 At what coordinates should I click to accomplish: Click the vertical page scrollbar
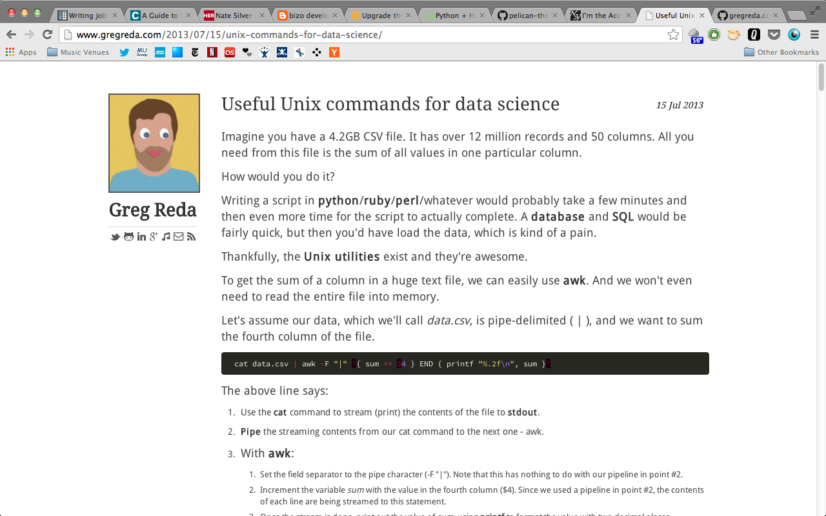coord(821,77)
